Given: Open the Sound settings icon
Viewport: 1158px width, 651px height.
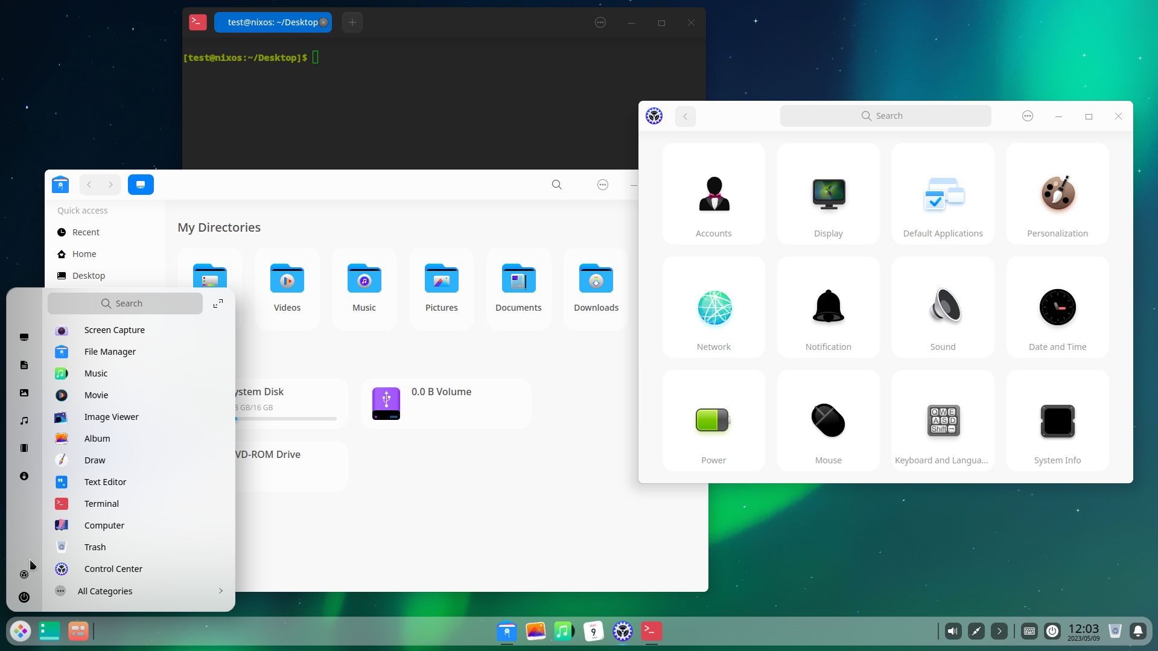Looking at the screenshot, I should (x=943, y=308).
